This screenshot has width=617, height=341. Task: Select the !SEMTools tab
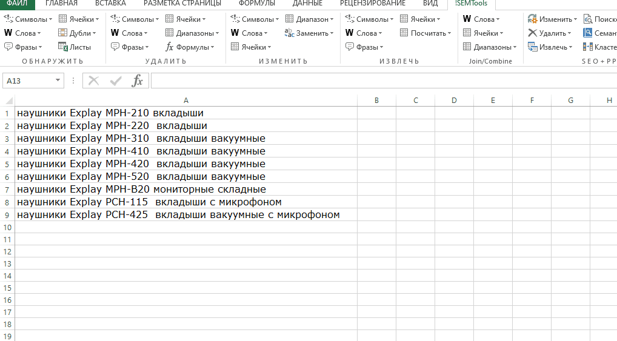(x=471, y=4)
